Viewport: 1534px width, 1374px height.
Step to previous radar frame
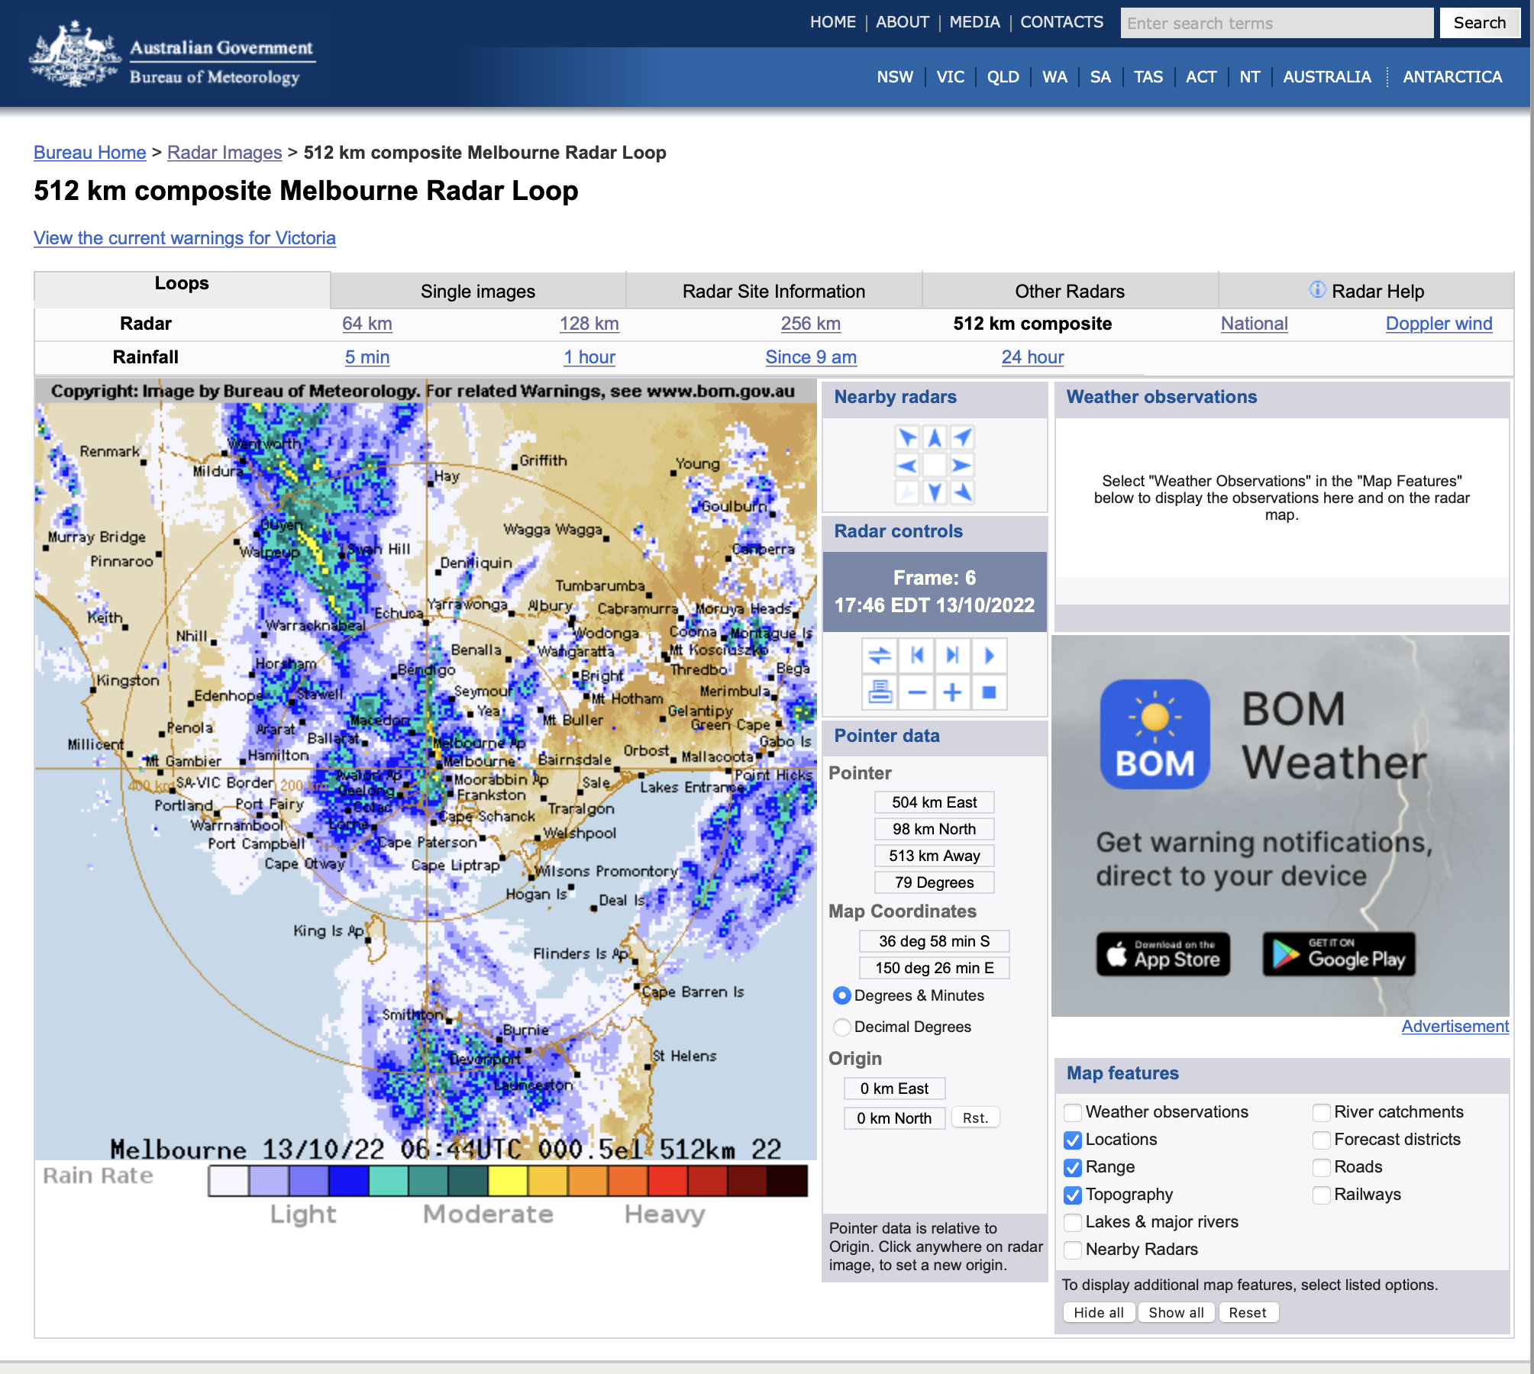[917, 656]
